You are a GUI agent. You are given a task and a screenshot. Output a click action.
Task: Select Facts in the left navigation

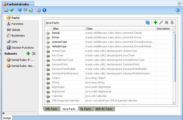(13, 18)
